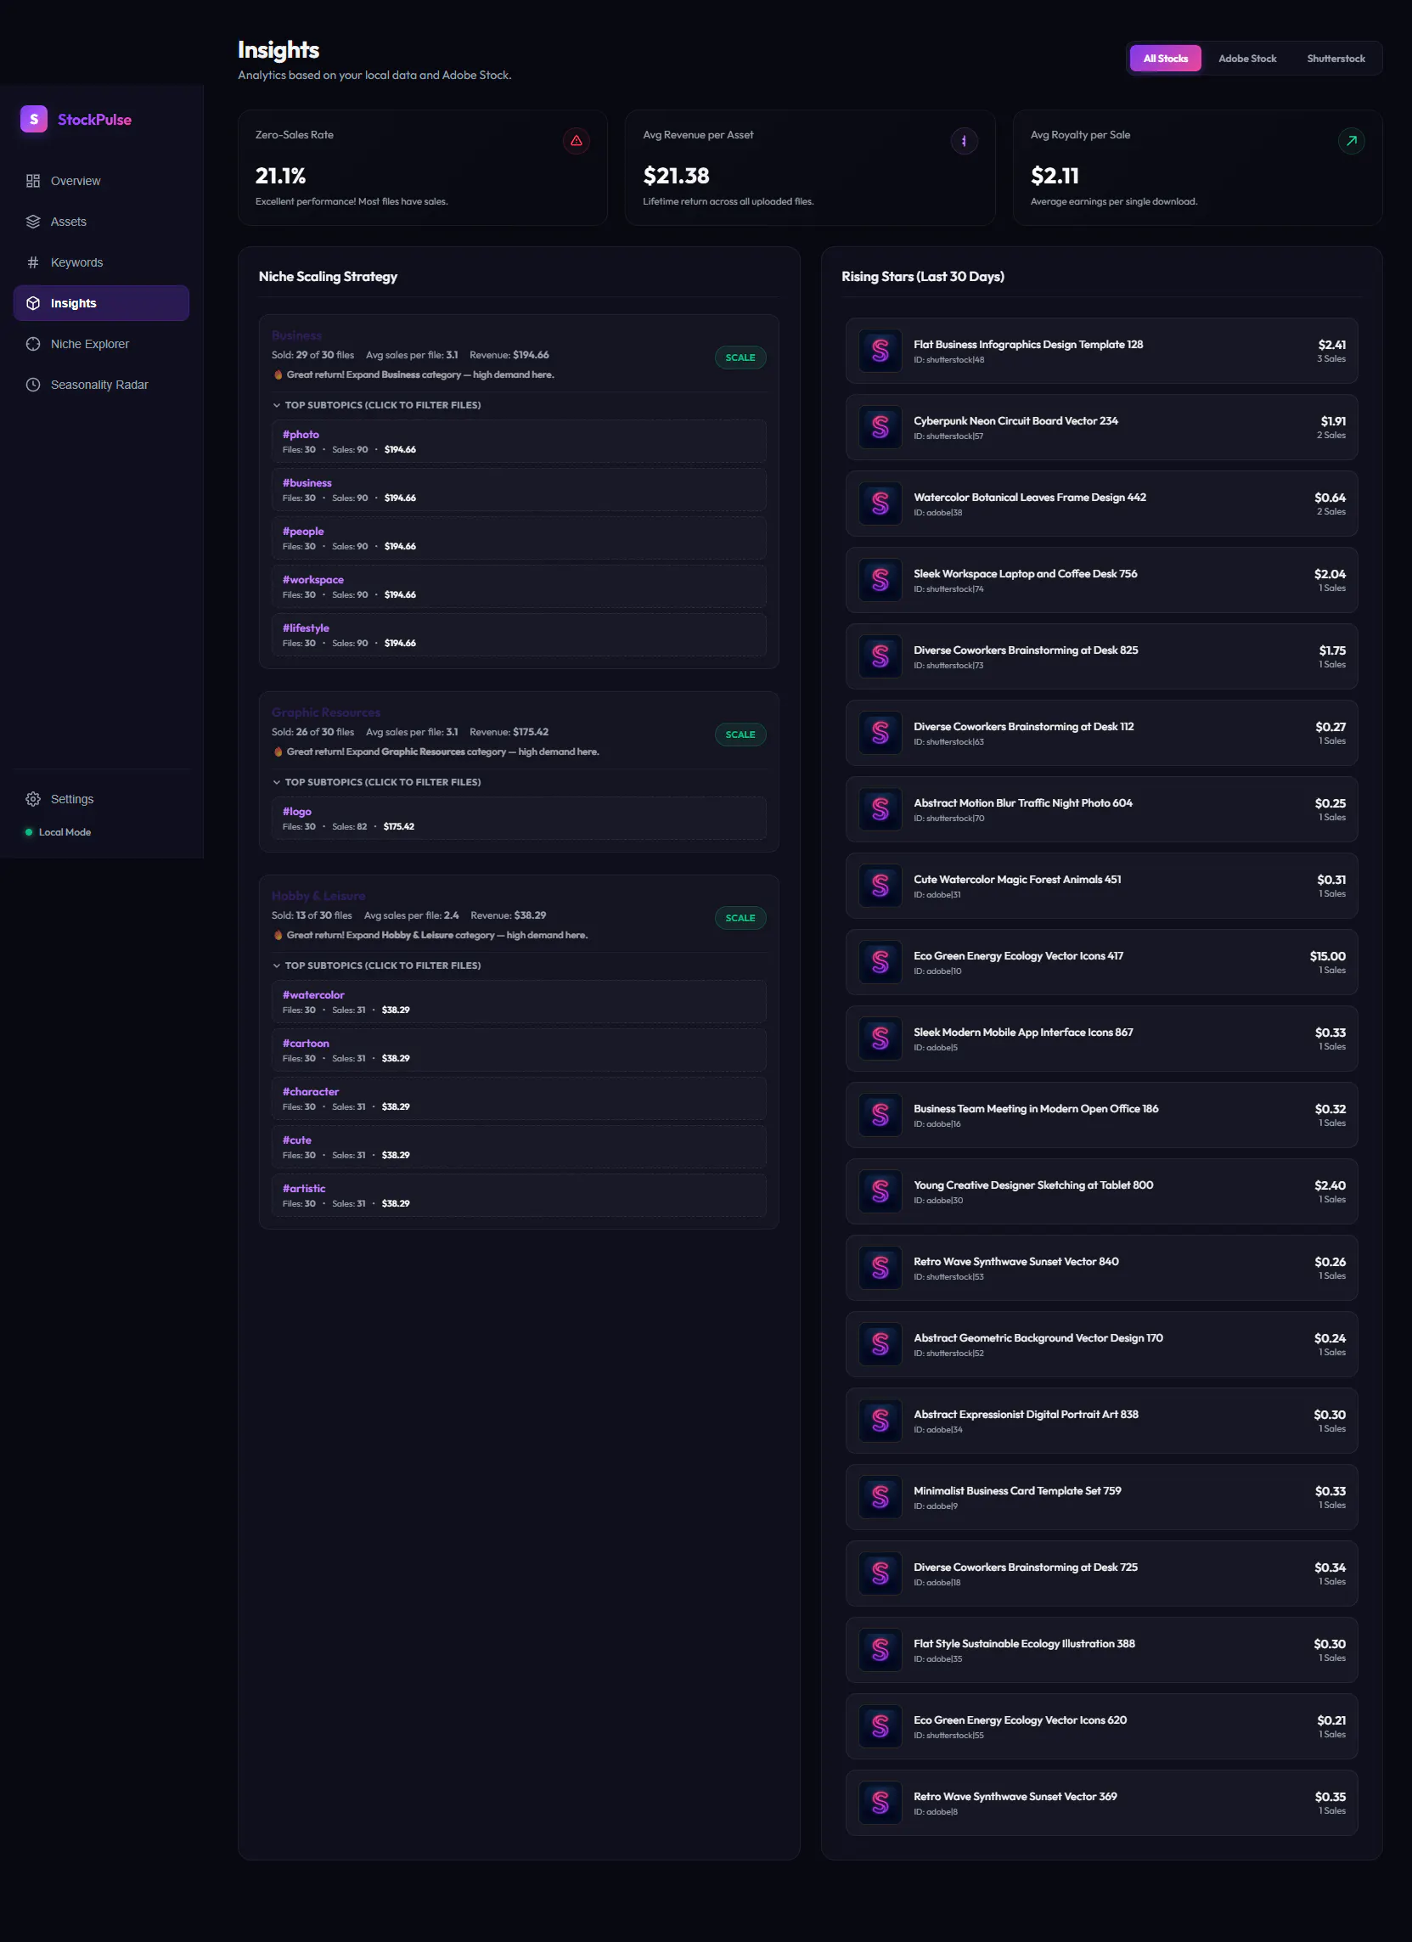Filter files by #watercolor subtopic
This screenshot has height=1942, width=1412.
519,1002
